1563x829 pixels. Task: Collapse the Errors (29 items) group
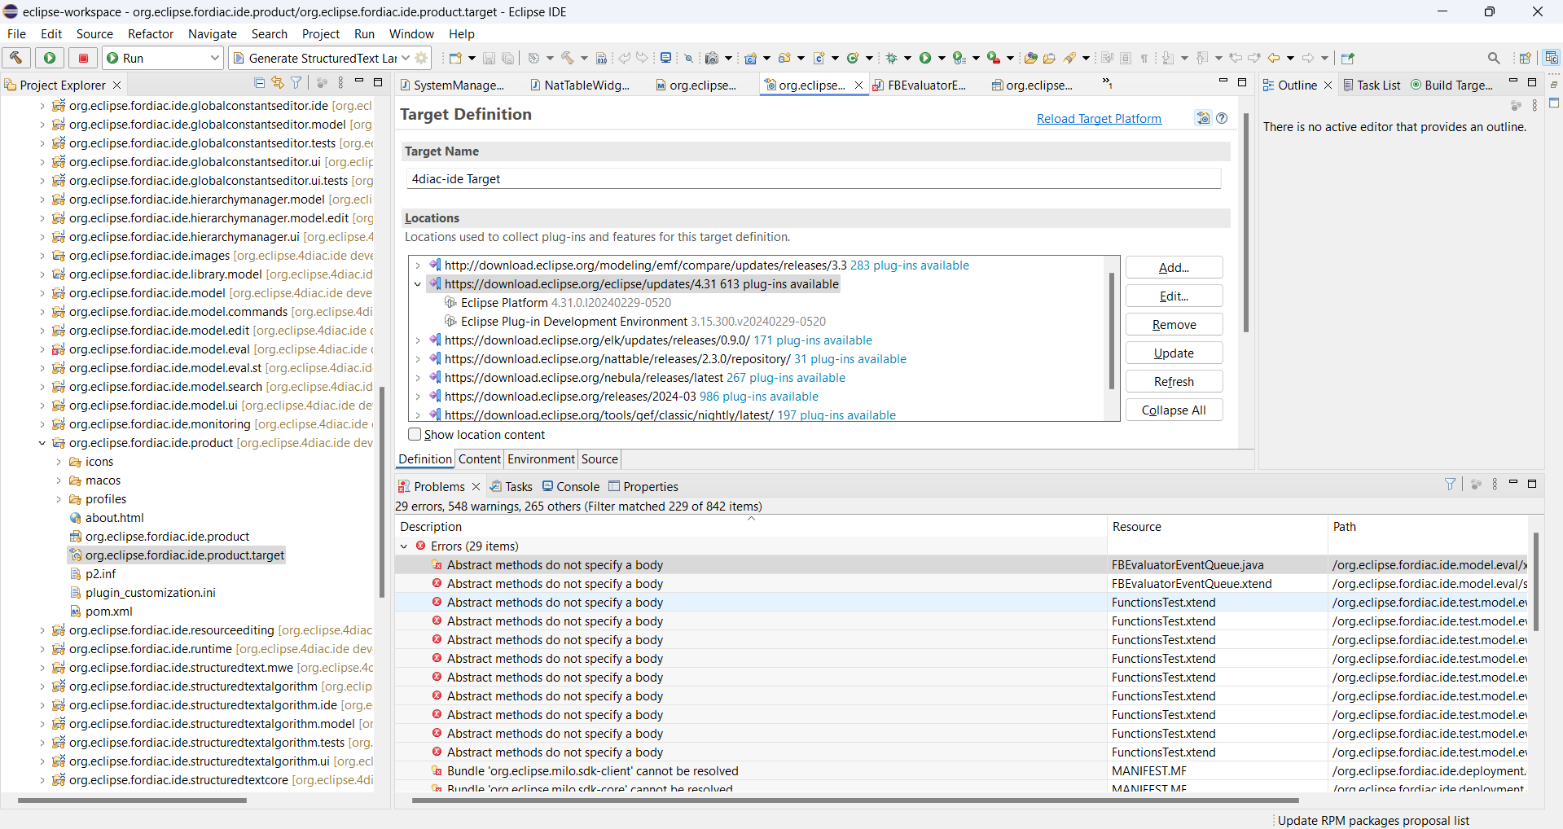pyautogui.click(x=404, y=546)
